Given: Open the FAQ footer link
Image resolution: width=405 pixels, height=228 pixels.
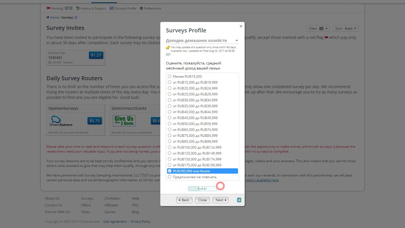Looking at the screenshot, I should [x=135, y=205].
